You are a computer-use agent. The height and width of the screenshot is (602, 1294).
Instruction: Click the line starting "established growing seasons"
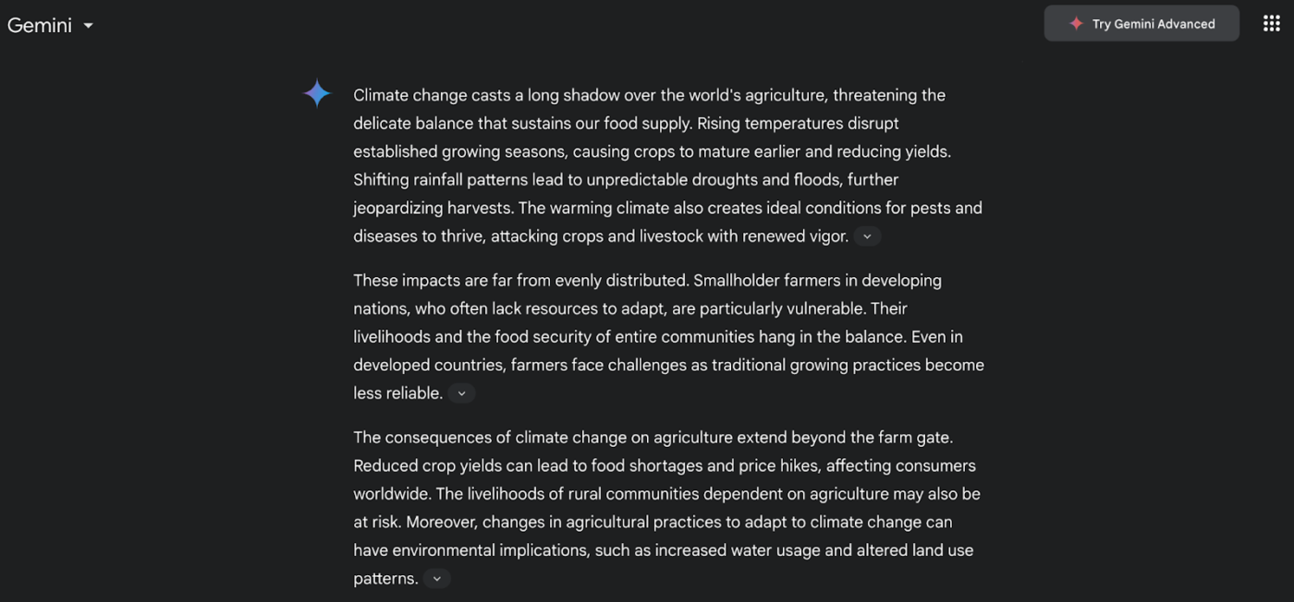[652, 151]
